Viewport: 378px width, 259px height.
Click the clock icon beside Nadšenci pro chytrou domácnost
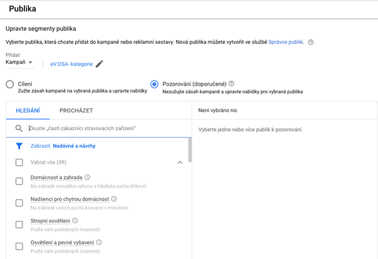[114, 199]
